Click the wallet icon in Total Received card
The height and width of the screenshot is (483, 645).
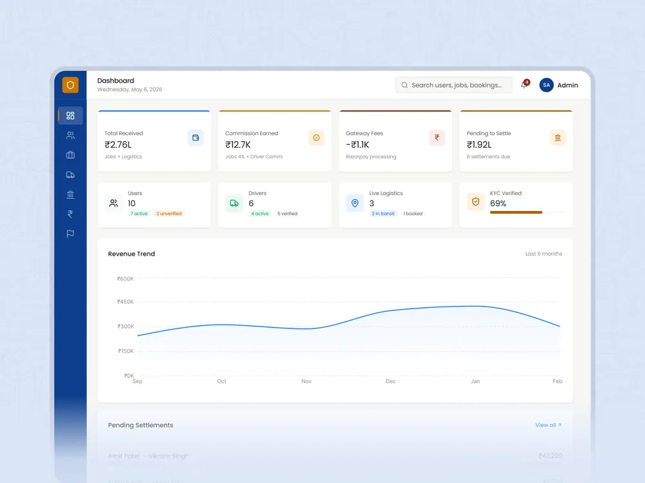(196, 138)
